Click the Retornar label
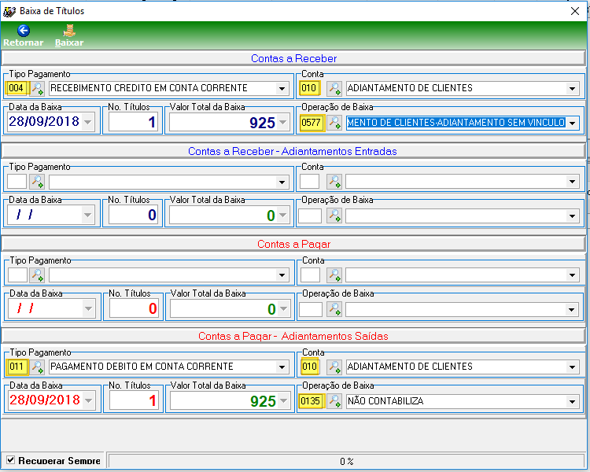This screenshot has height=472, width=590. [x=24, y=42]
